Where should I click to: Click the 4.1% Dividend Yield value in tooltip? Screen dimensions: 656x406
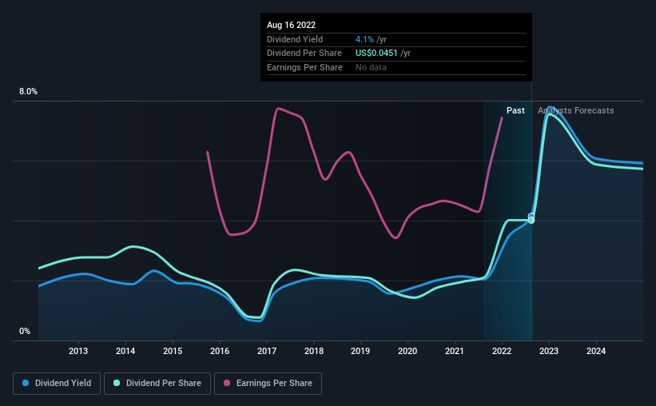(364, 39)
